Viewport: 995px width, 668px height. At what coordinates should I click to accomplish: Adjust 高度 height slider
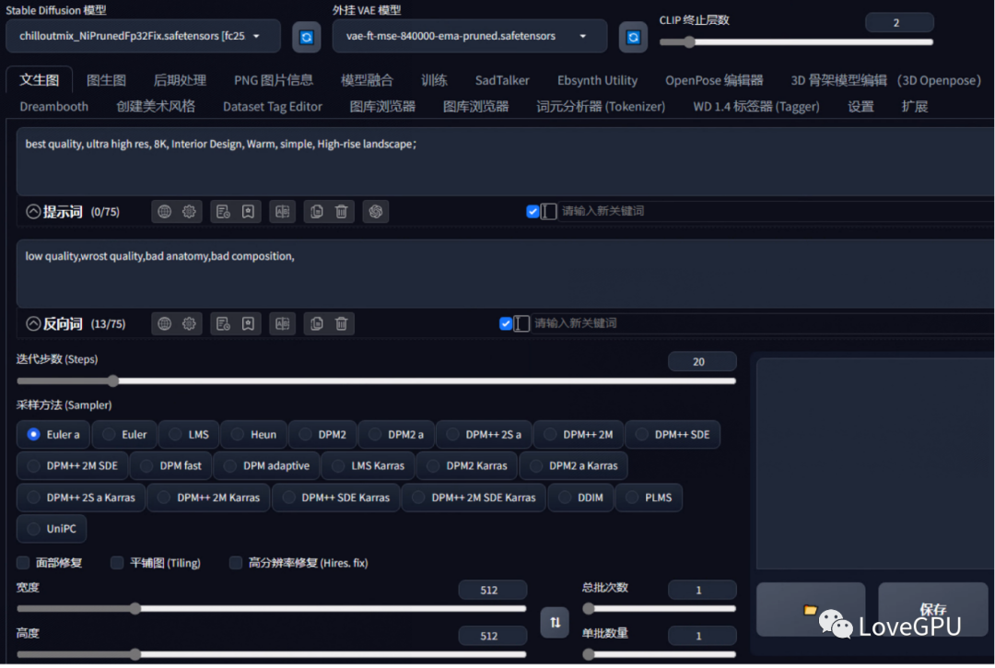[272, 654]
